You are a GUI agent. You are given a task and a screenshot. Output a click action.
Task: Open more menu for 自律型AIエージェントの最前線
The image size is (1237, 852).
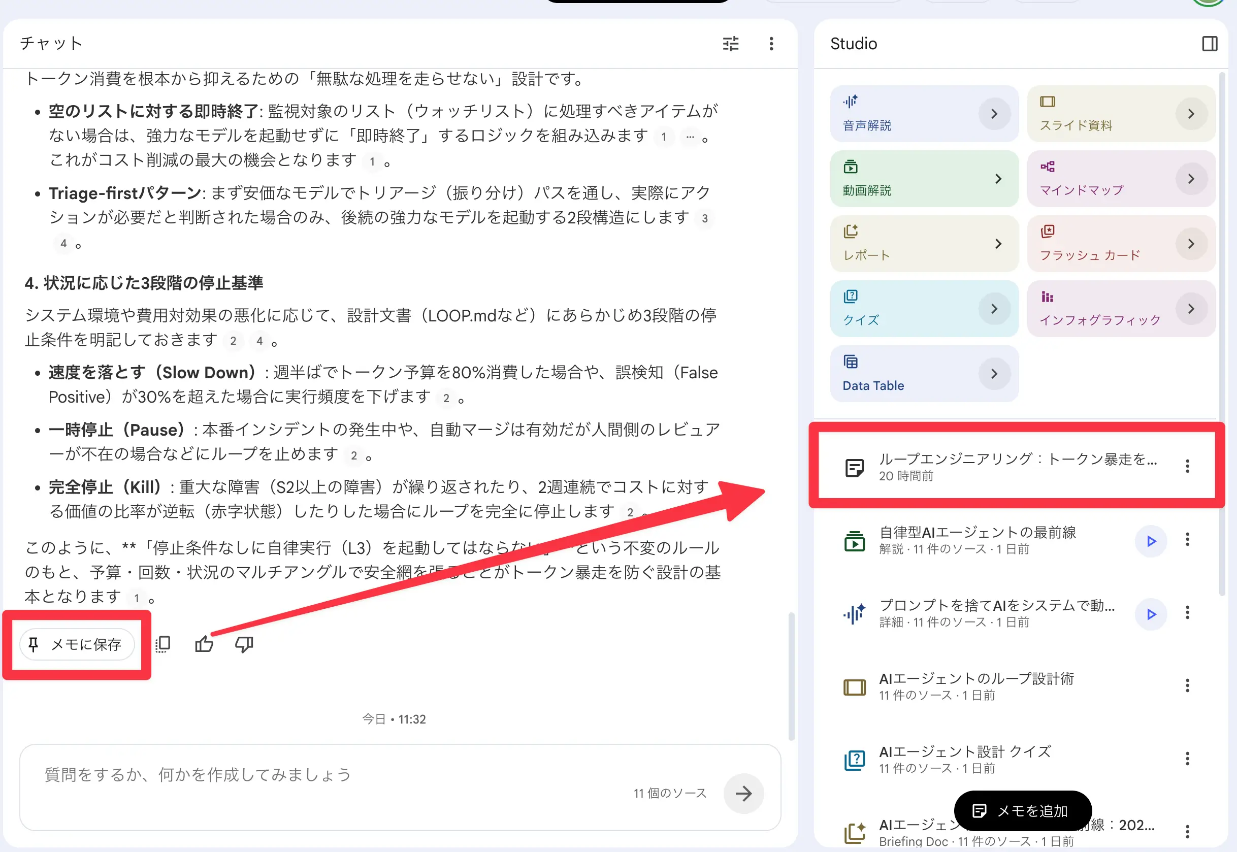1187,540
